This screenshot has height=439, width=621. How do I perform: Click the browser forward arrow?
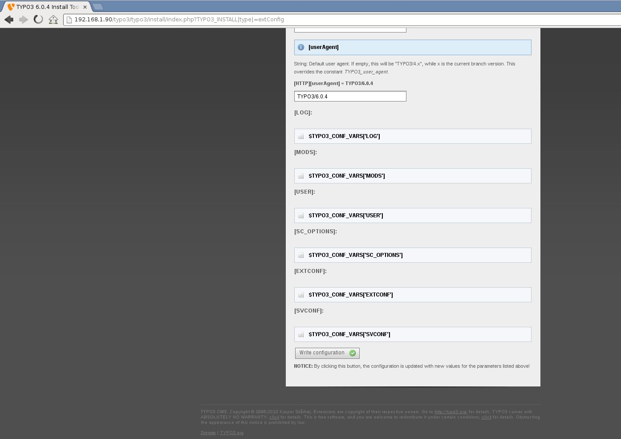pos(24,20)
